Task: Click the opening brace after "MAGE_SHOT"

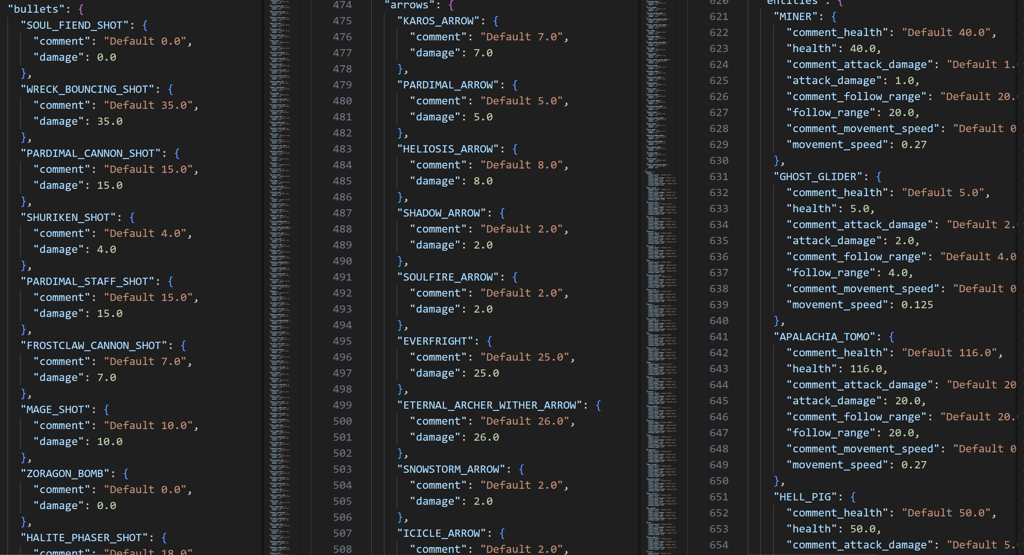Action: 106,409
